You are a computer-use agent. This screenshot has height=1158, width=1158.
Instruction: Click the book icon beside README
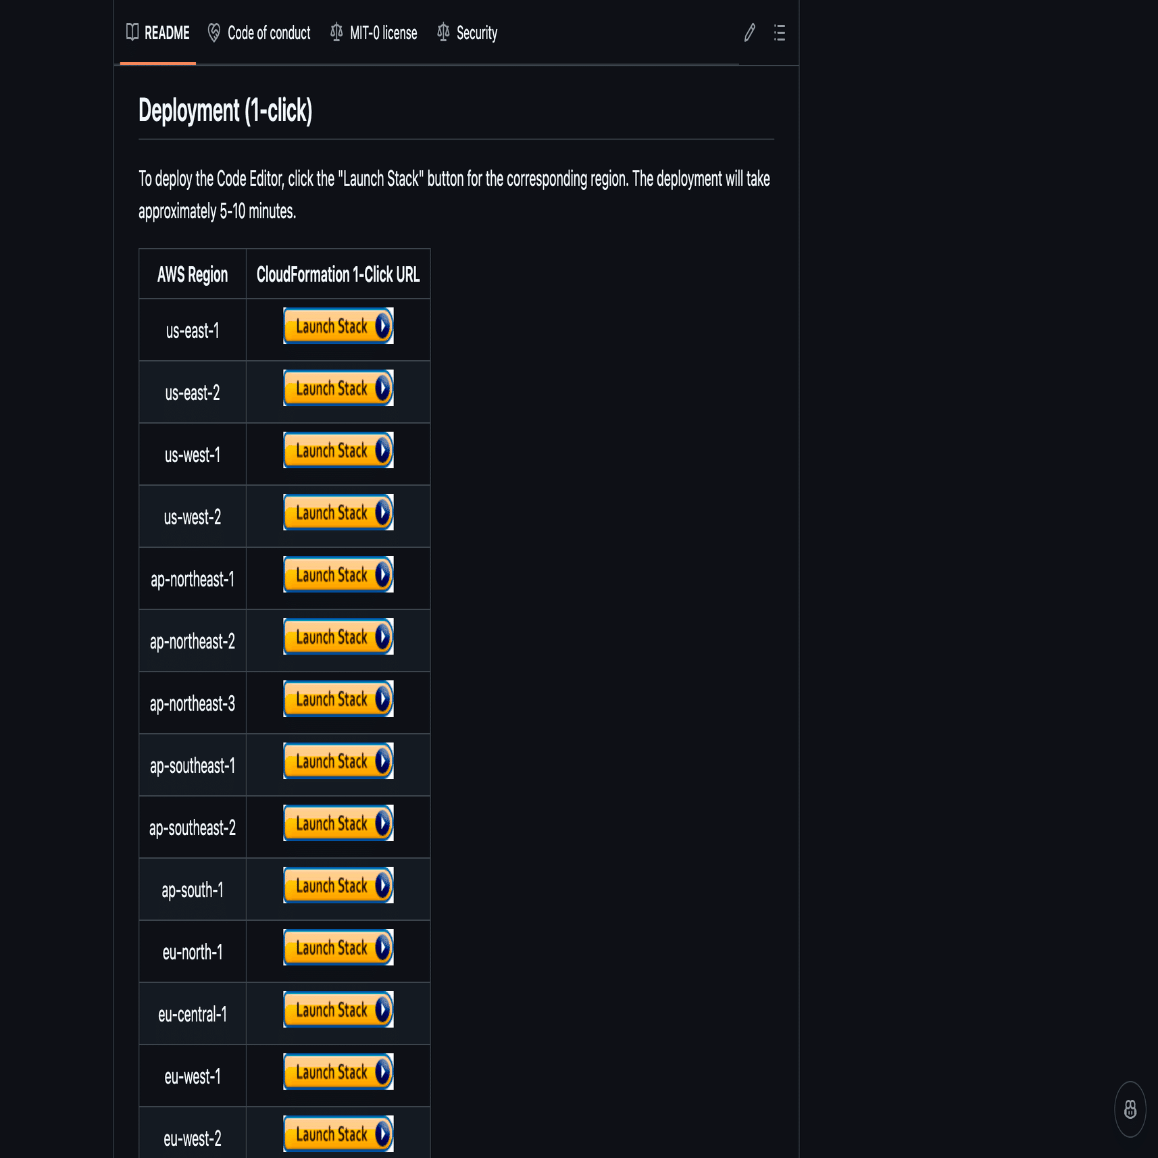click(x=132, y=32)
